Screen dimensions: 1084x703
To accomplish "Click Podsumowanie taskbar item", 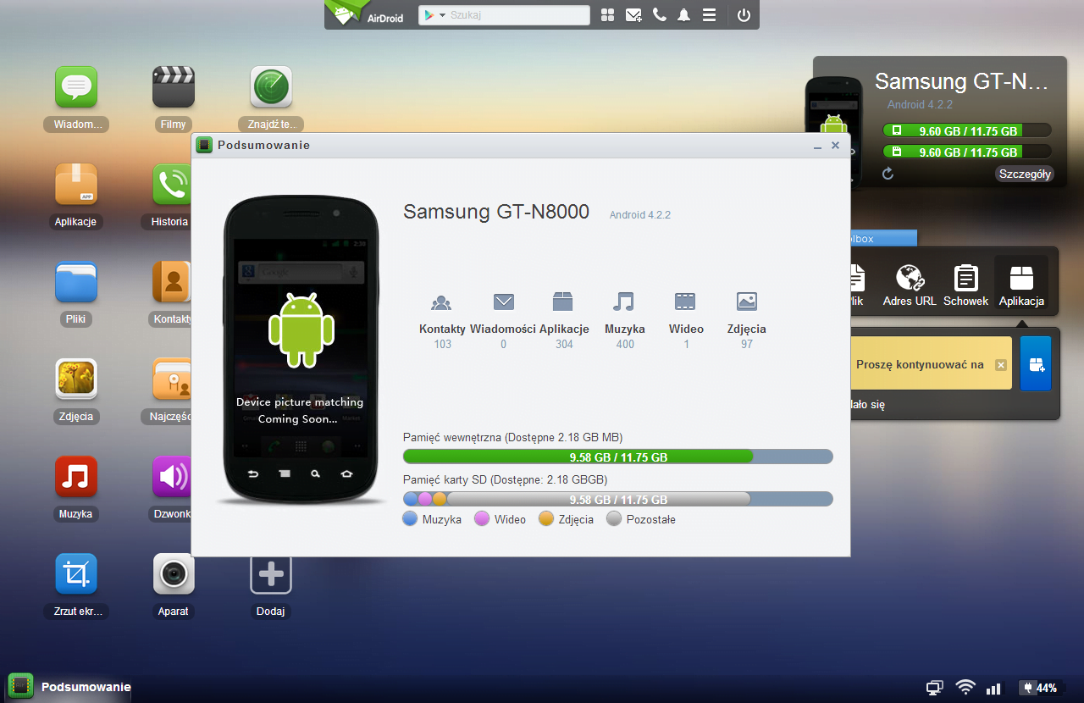I will pos(69,687).
